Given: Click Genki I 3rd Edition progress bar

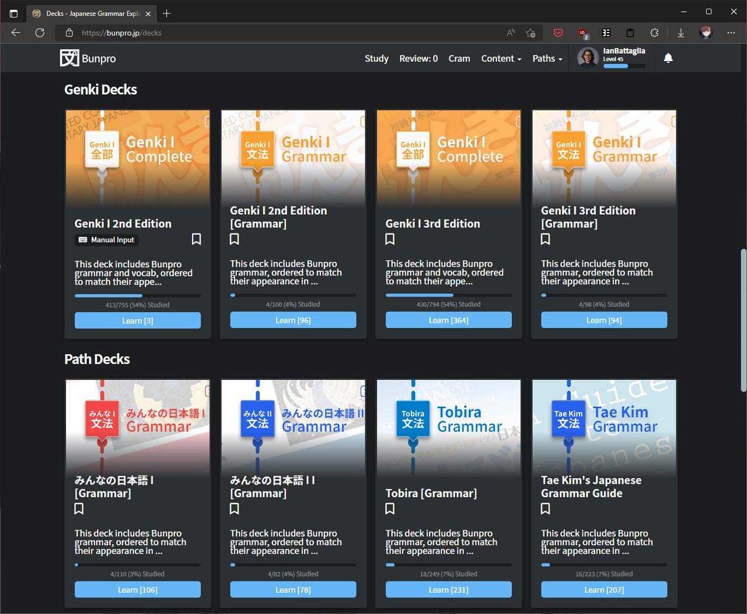Looking at the screenshot, I should click(x=449, y=295).
